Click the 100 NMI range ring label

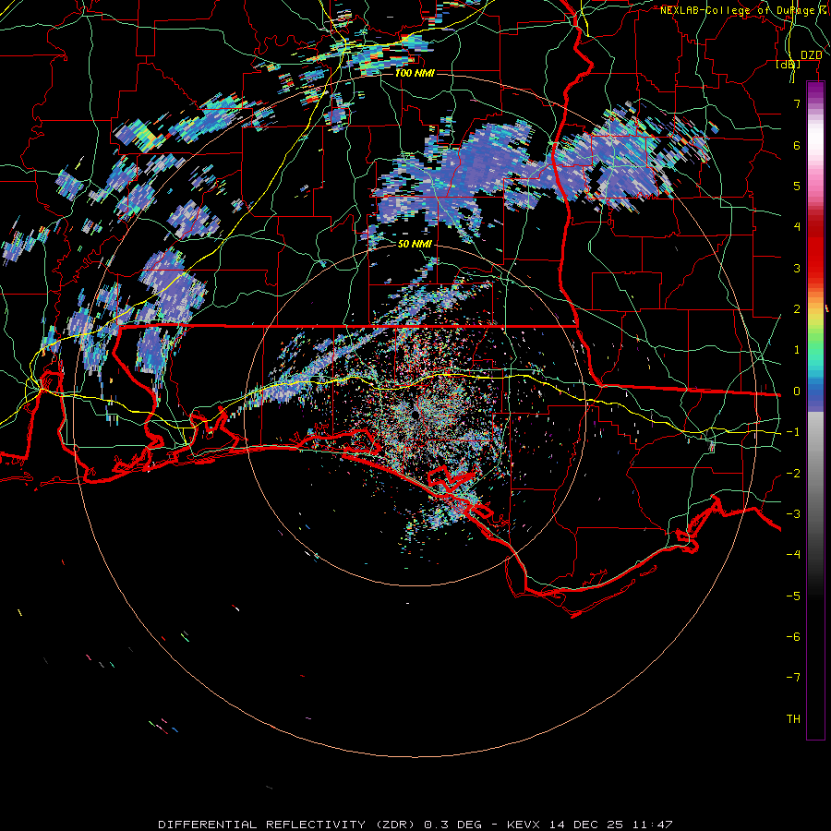pos(415,73)
